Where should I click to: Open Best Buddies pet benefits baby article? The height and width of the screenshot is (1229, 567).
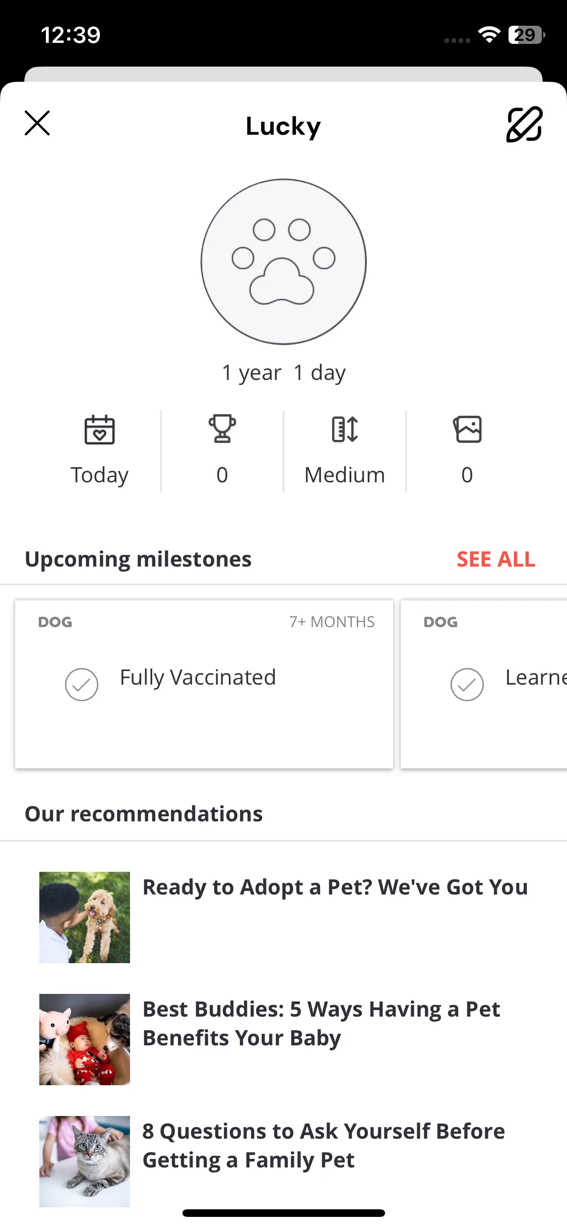tap(322, 1024)
